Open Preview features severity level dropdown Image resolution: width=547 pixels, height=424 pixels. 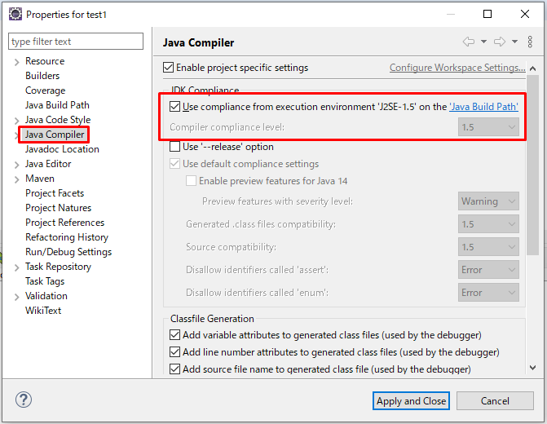pyautogui.click(x=488, y=201)
